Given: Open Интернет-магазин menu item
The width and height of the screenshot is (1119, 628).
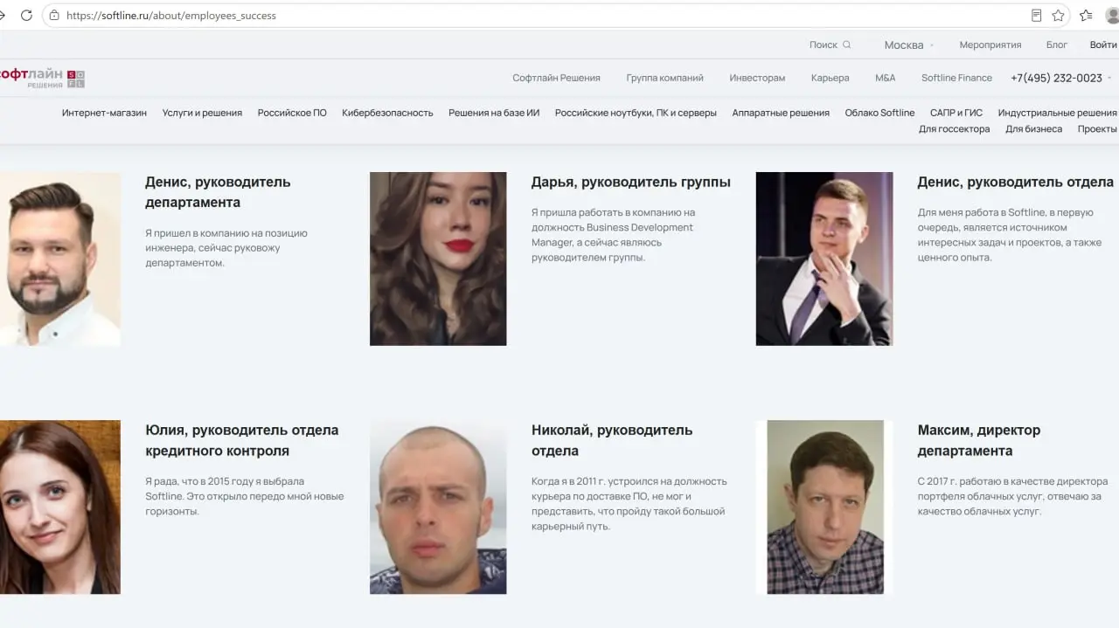Looking at the screenshot, I should pos(104,113).
